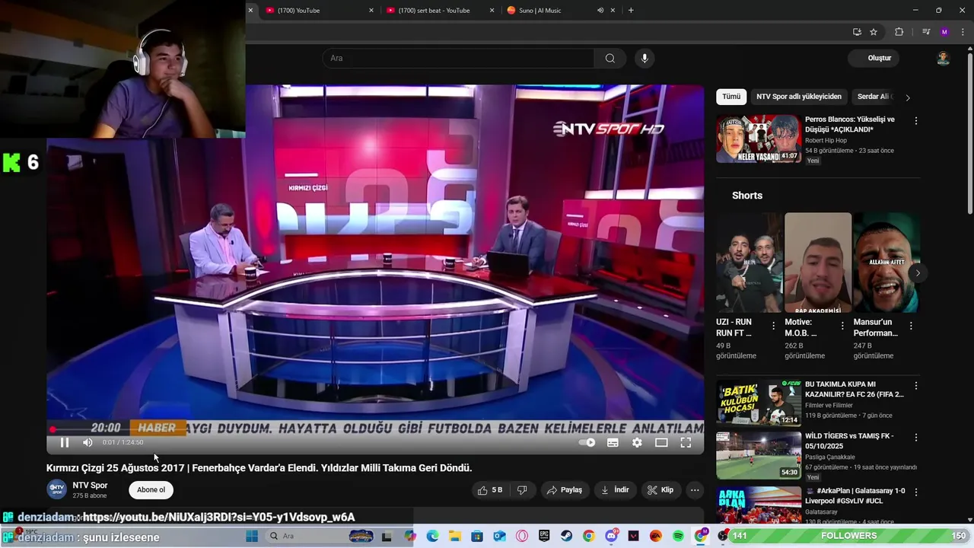Focus the YouTube 'Ara' search field

[459, 59]
